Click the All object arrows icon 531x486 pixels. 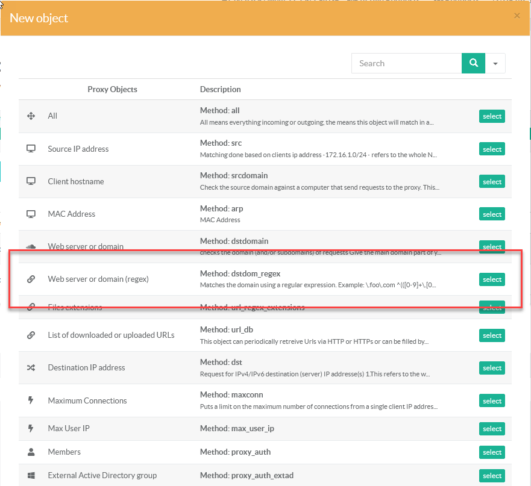[31, 116]
